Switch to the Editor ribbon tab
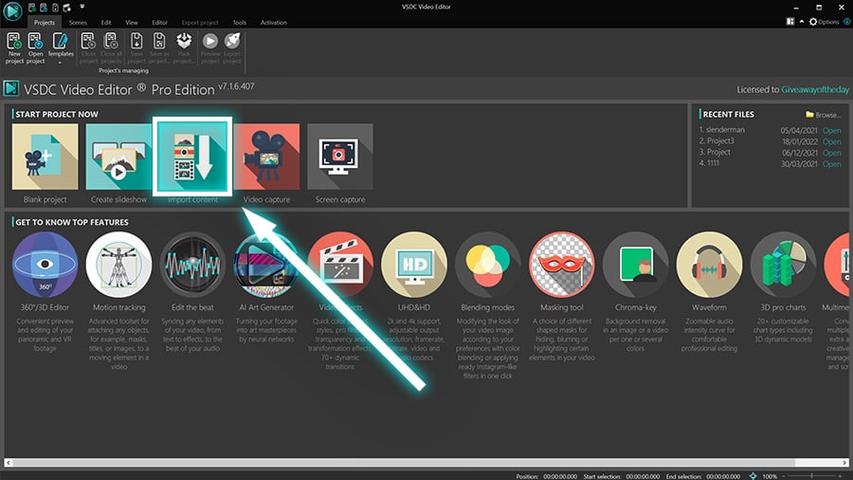853x480 pixels. pyautogui.click(x=159, y=23)
